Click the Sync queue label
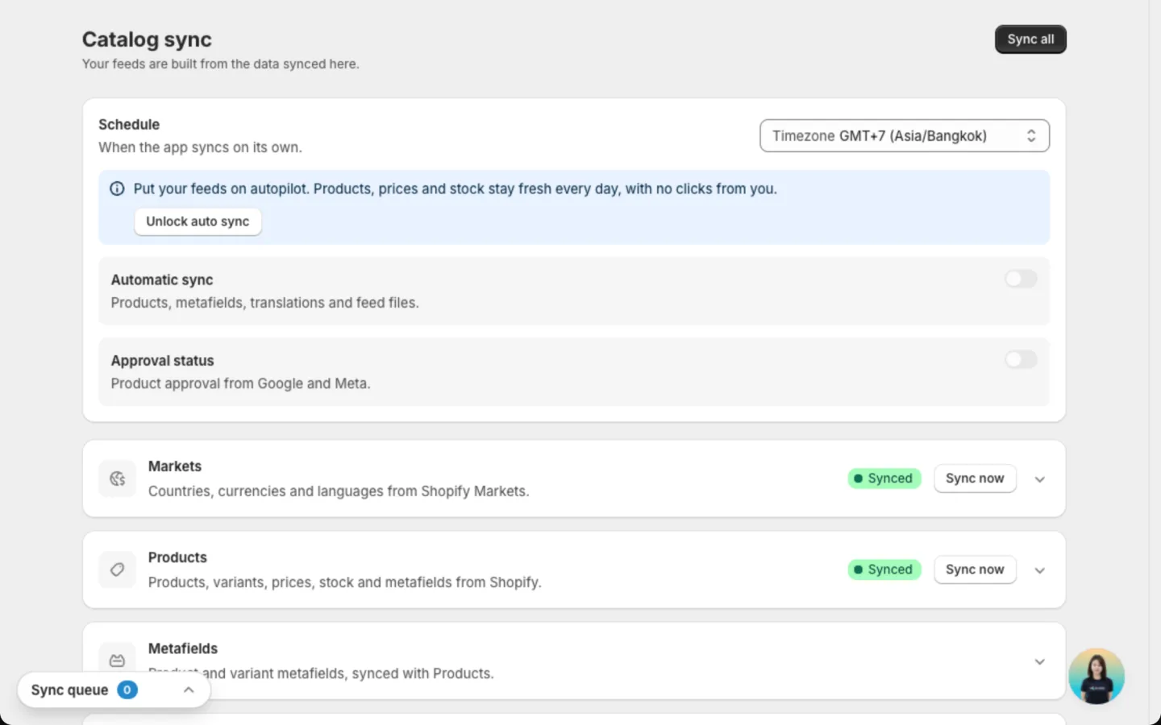The image size is (1161, 725). point(69,690)
